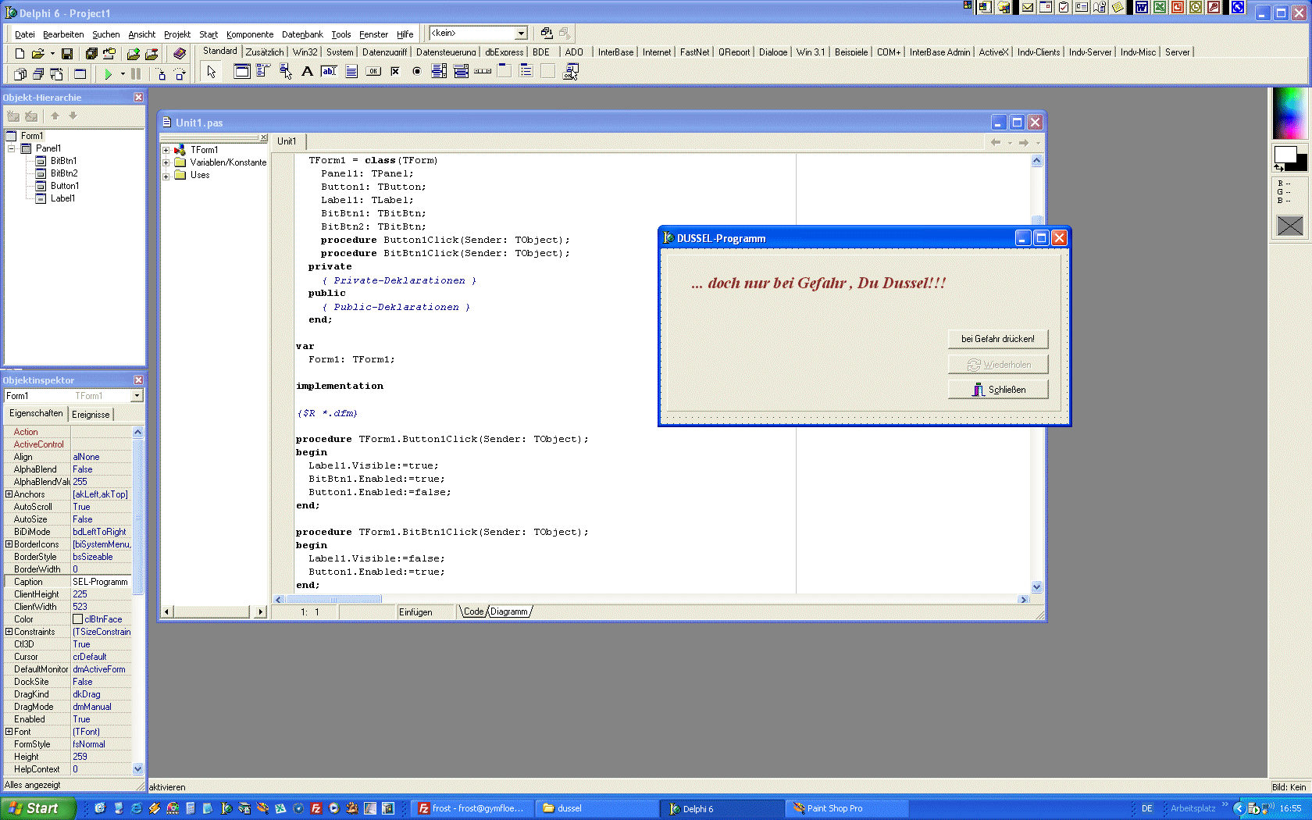Click the New file icon in toolbar
This screenshot has width=1312, height=820.
click(20, 54)
